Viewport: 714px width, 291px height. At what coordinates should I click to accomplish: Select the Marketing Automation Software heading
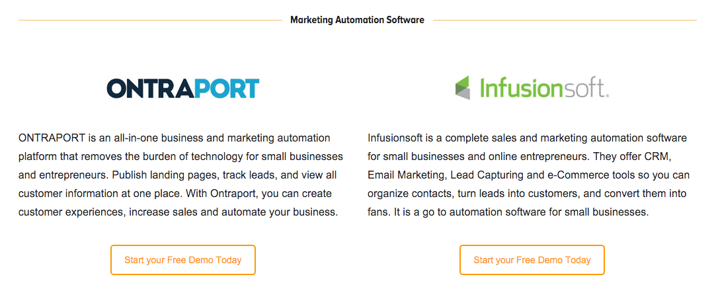358,20
